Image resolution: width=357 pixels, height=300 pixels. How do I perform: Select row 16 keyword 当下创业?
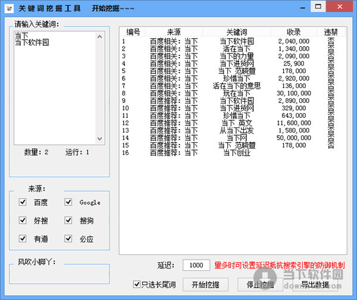(237, 152)
